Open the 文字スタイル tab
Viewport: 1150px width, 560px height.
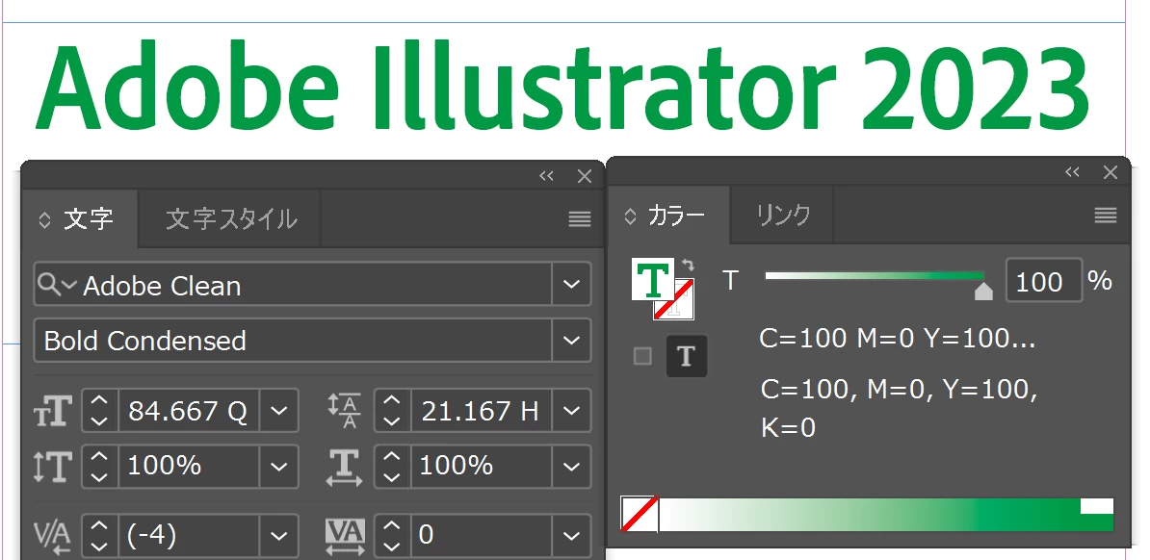[x=230, y=219]
